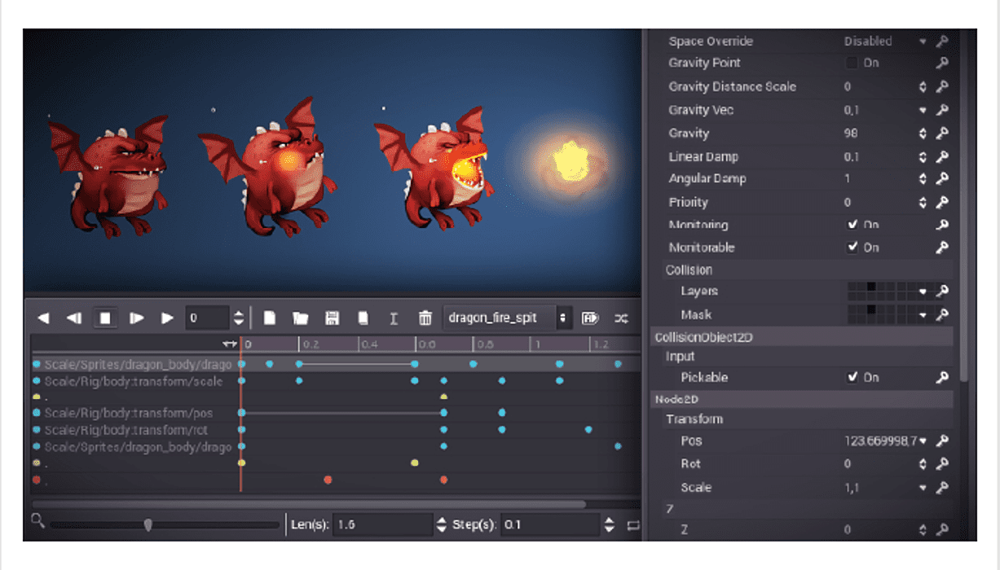Duplicate the dragon_fire_spit animation
Screen dimensions: 1000x570
click(x=363, y=318)
